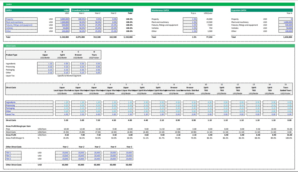Viewport: 298px width, 172px height.
Task: Select TBD 1 Year 1 cost 20,000
Action: point(62,153)
